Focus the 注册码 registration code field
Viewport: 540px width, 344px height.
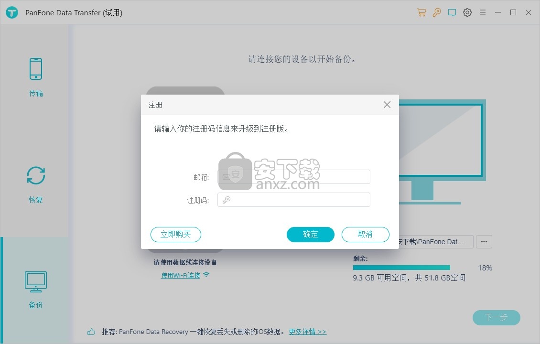pos(294,200)
